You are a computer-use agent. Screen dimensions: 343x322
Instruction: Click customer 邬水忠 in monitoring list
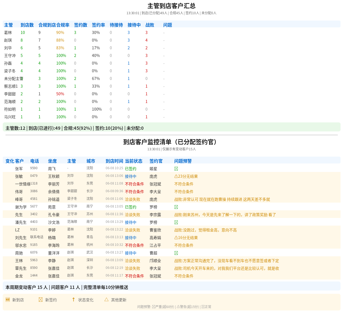(21, 245)
